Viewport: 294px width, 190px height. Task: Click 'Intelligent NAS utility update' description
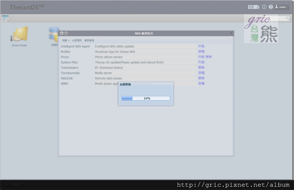(114, 46)
